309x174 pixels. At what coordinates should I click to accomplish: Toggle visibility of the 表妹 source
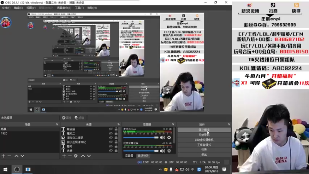click(111, 150)
